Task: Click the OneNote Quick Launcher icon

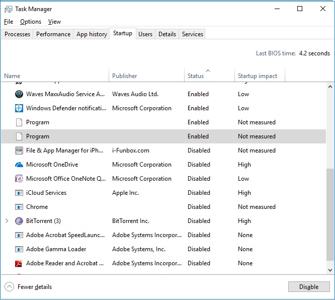Action: [x=19, y=179]
